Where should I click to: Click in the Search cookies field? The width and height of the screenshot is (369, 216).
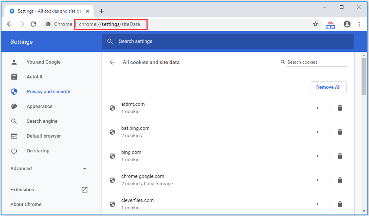coord(316,62)
